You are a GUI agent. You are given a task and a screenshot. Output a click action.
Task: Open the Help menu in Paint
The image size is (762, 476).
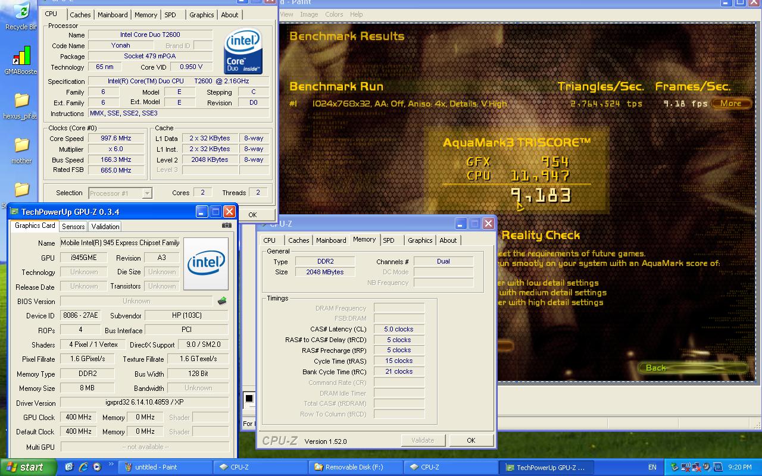point(357,14)
